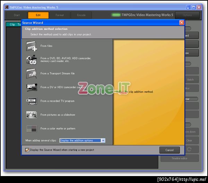
Task: Click the TMPGEnc app icon in title bar
Action: click(7, 7)
